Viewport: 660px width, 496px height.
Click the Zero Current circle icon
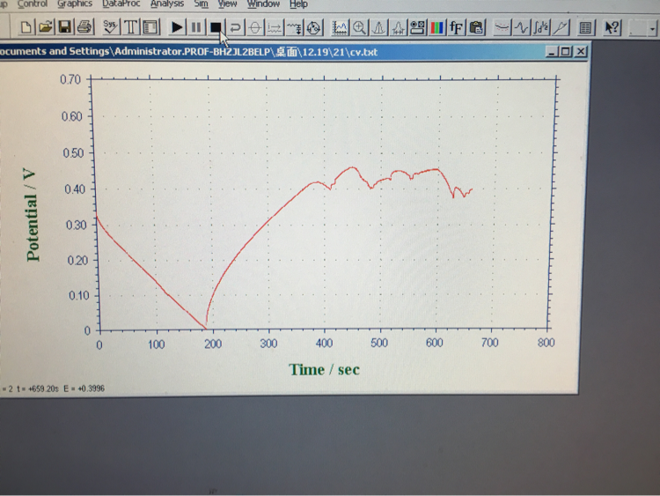(x=254, y=28)
